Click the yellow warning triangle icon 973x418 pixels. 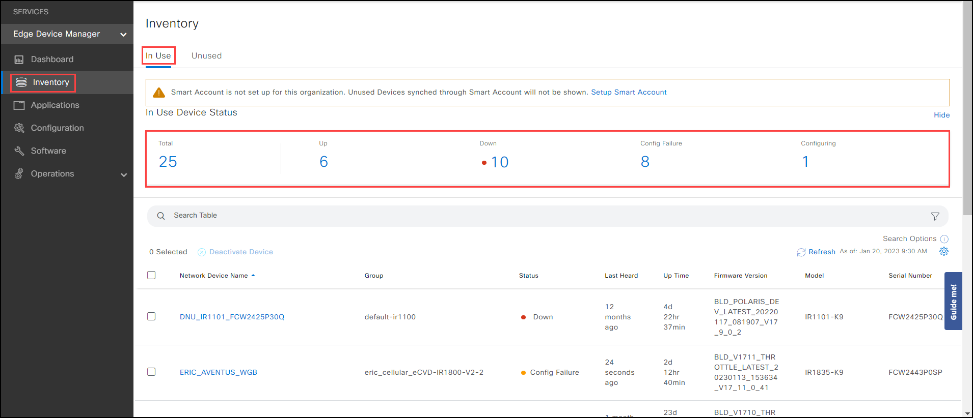point(159,93)
